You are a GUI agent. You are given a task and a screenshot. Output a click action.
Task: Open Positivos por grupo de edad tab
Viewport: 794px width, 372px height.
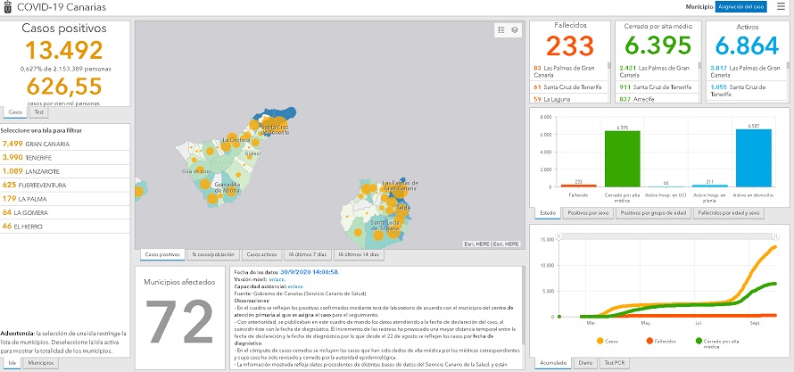click(658, 213)
